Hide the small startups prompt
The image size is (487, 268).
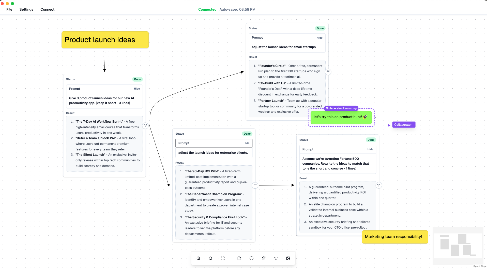pos(319,38)
